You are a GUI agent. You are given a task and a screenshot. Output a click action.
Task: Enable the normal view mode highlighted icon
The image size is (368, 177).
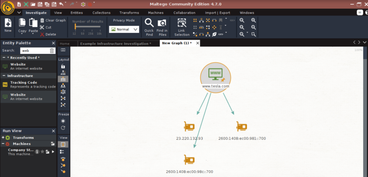click(63, 144)
